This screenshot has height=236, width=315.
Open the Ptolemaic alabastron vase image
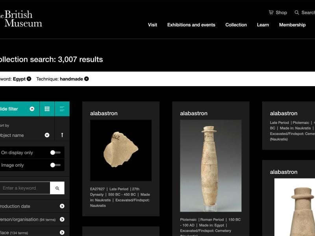tap(211, 166)
